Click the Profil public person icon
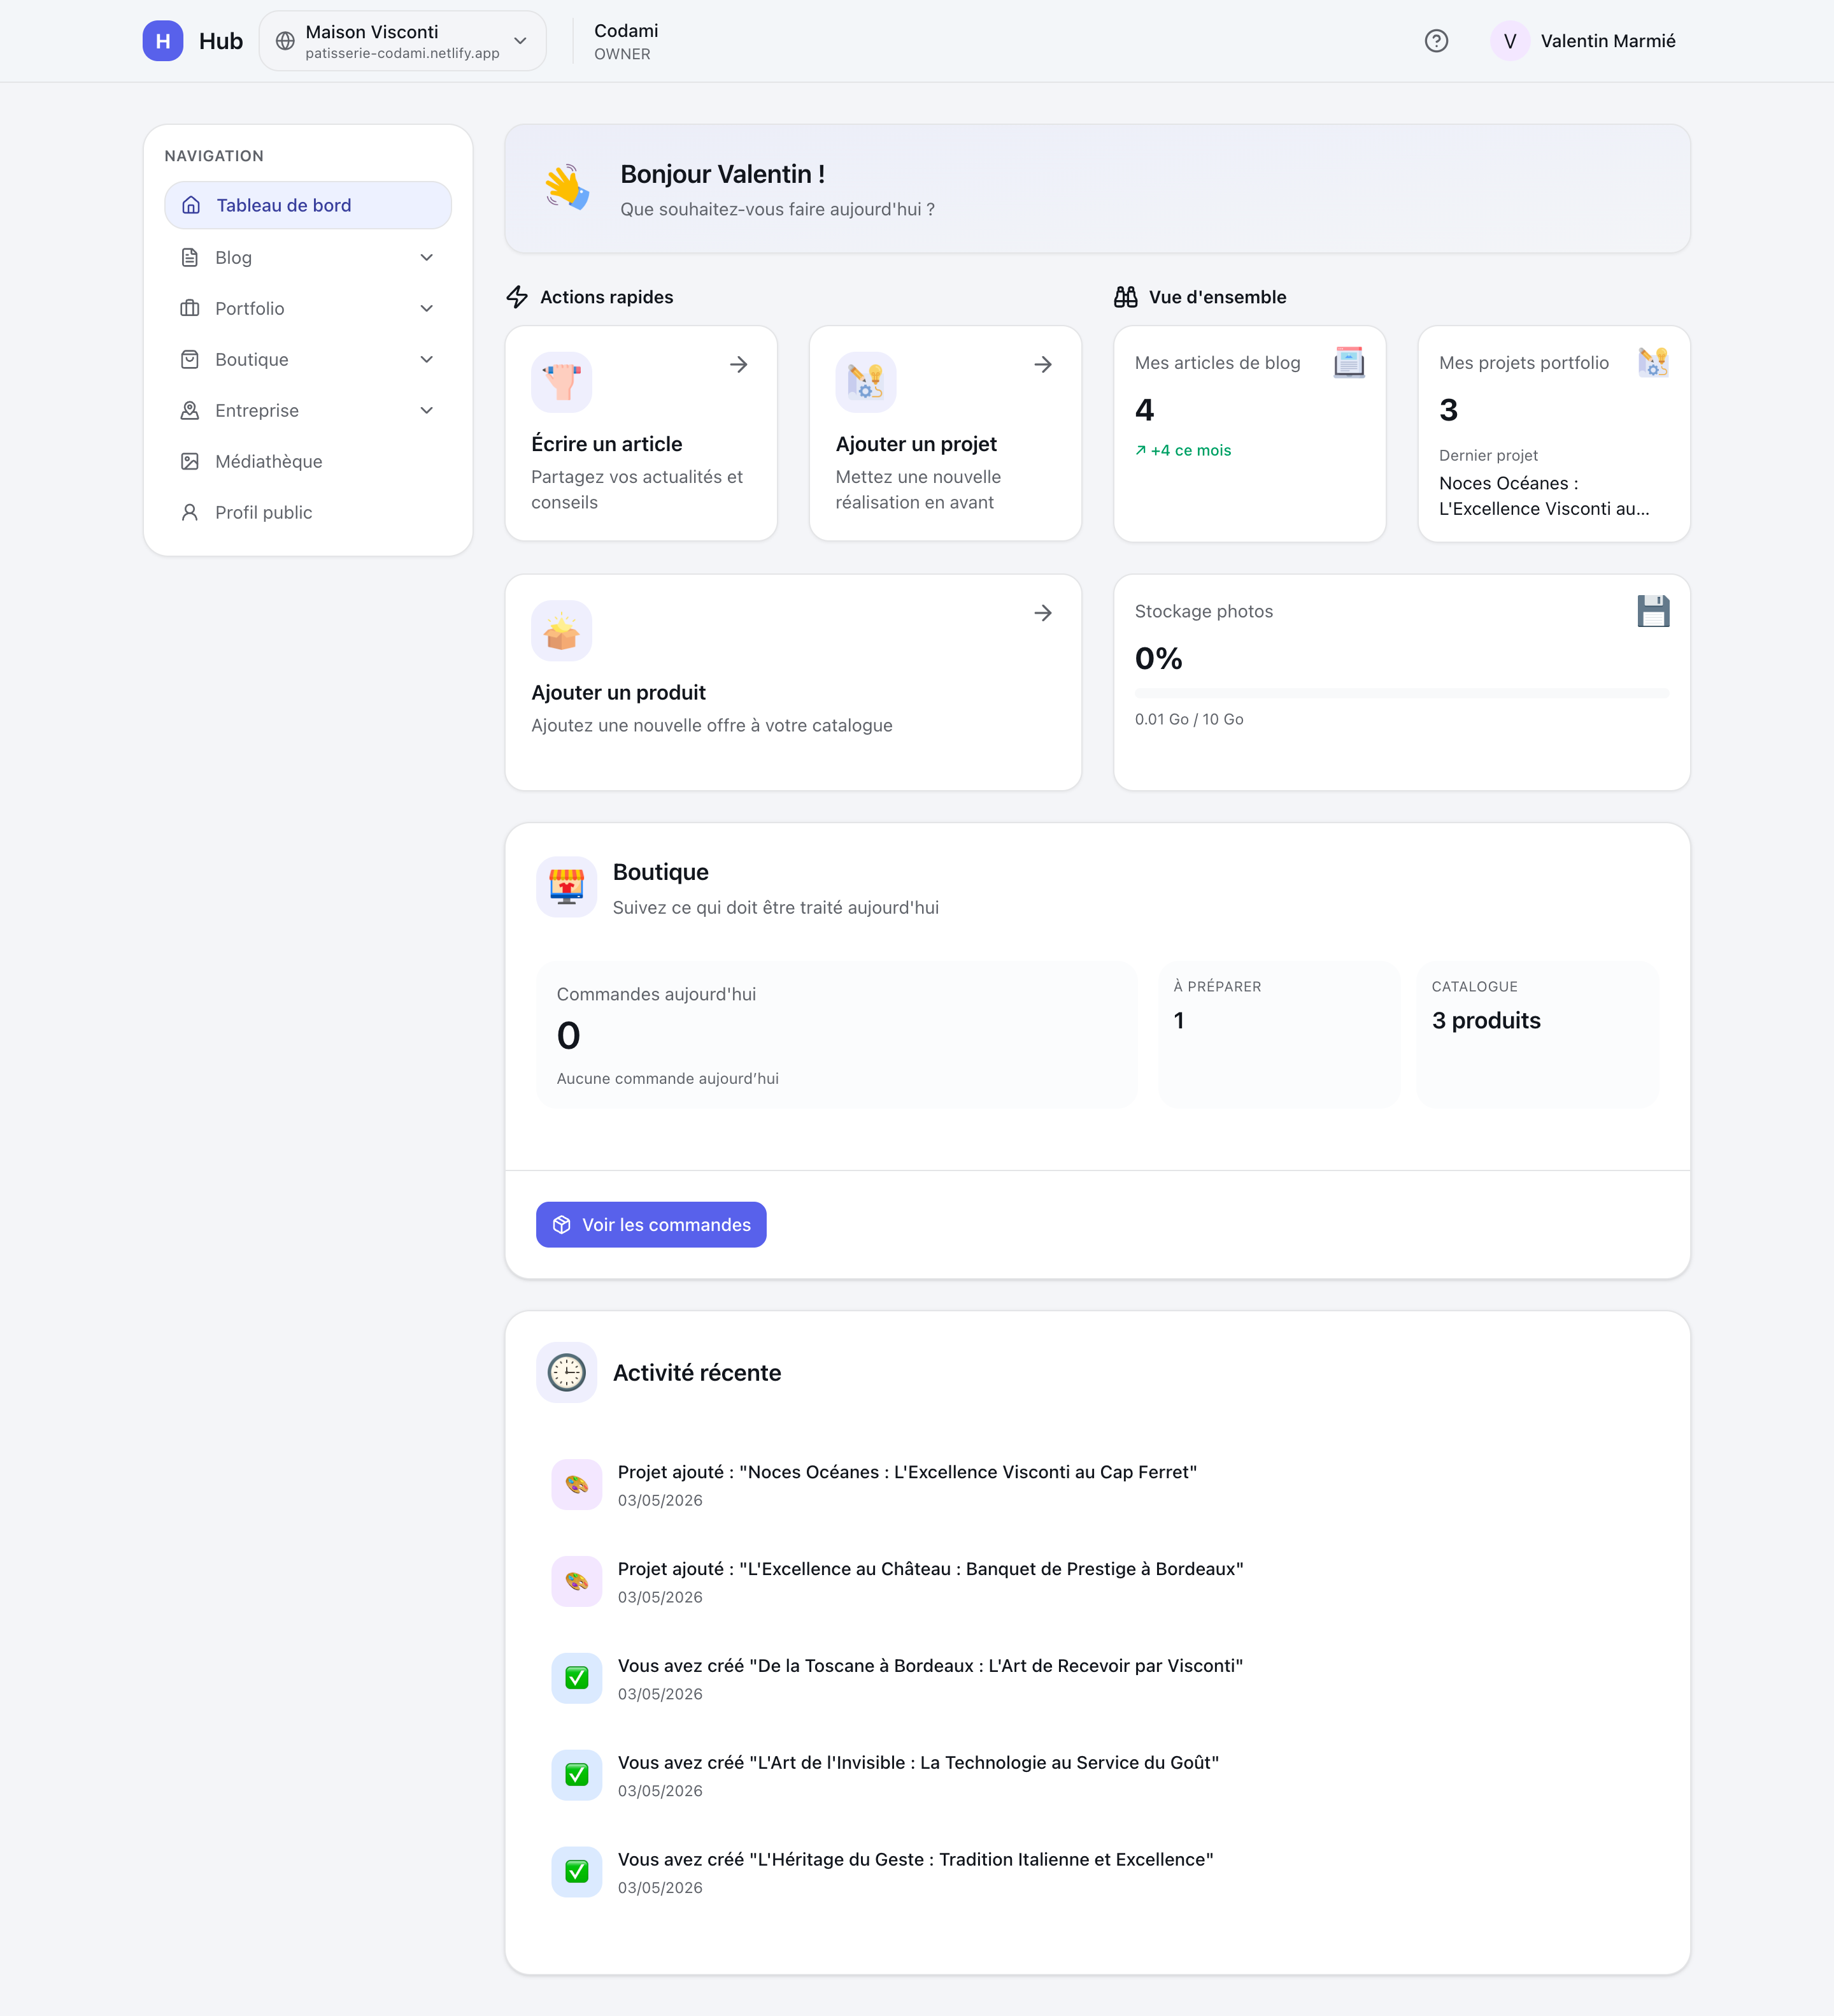The height and width of the screenshot is (2016, 1834). click(190, 512)
